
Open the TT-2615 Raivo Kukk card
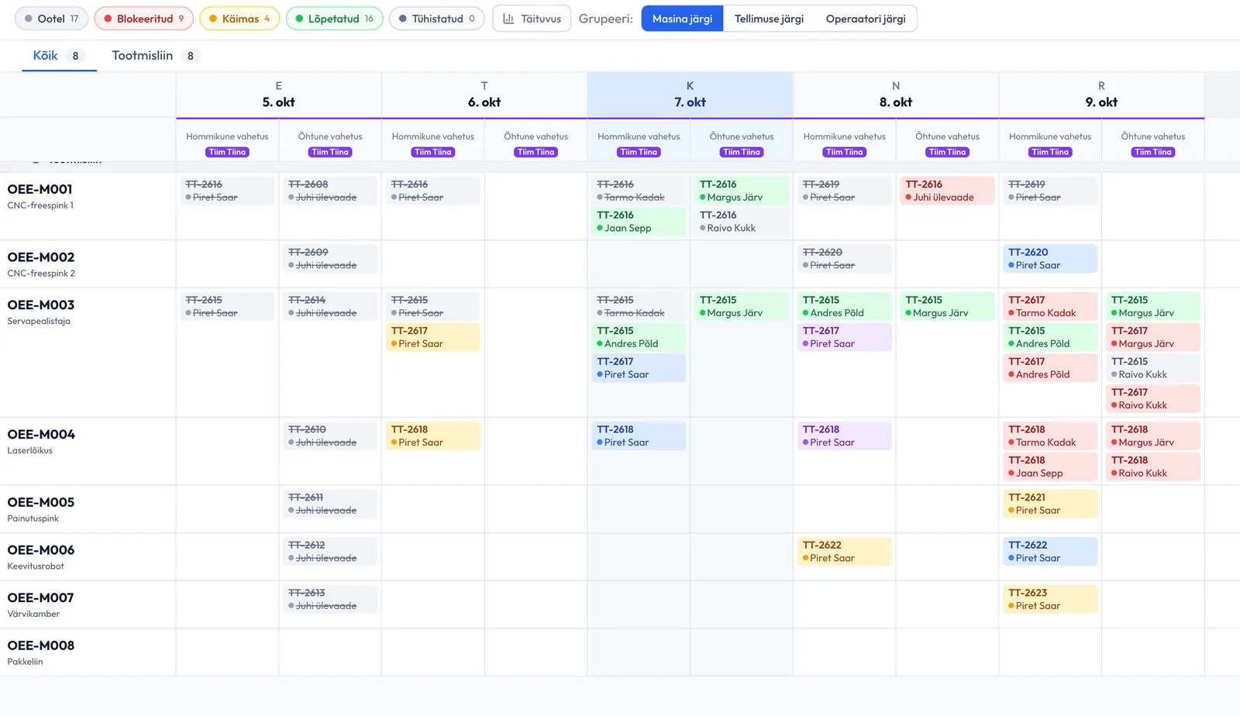pos(1153,368)
